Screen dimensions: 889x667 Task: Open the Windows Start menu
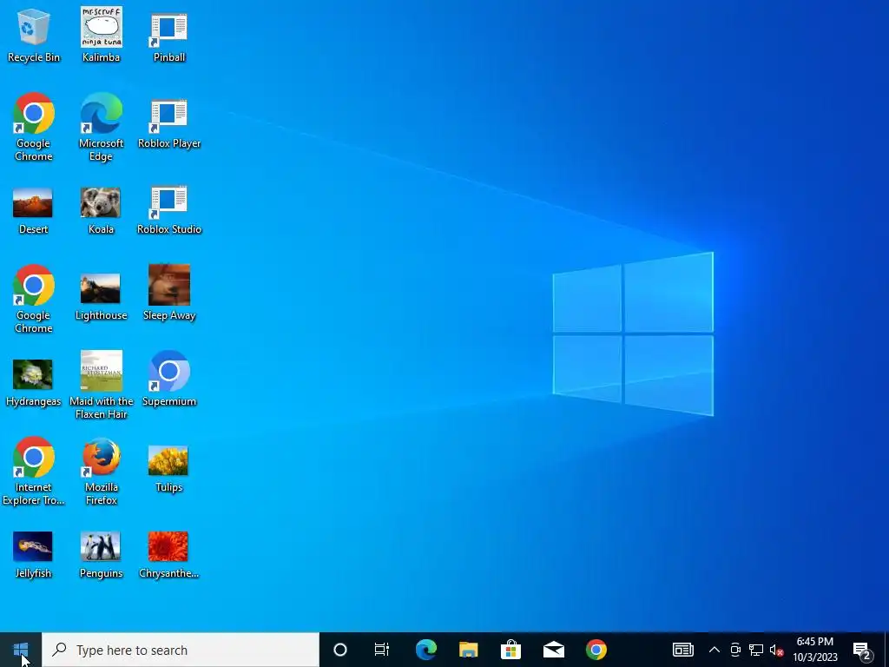click(21, 650)
